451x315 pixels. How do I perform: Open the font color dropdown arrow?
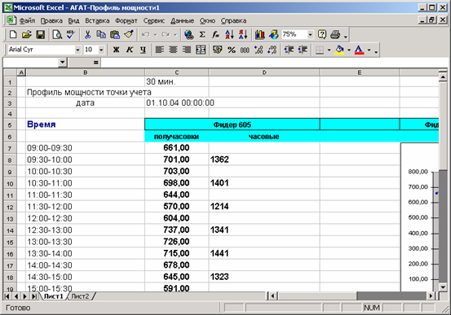tap(369, 50)
